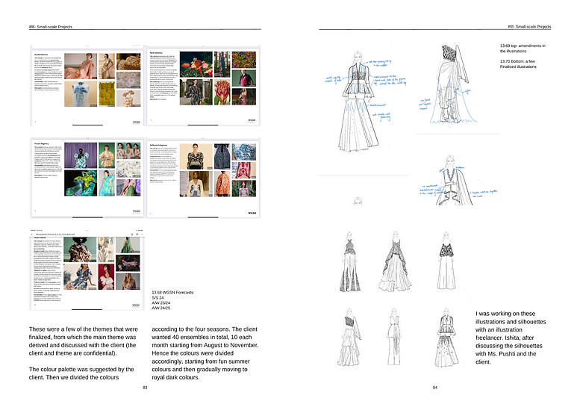Screen dimensions: 580x410
Task: Click paragraph starting "The colour palette was suggested"
Action: tap(81, 373)
